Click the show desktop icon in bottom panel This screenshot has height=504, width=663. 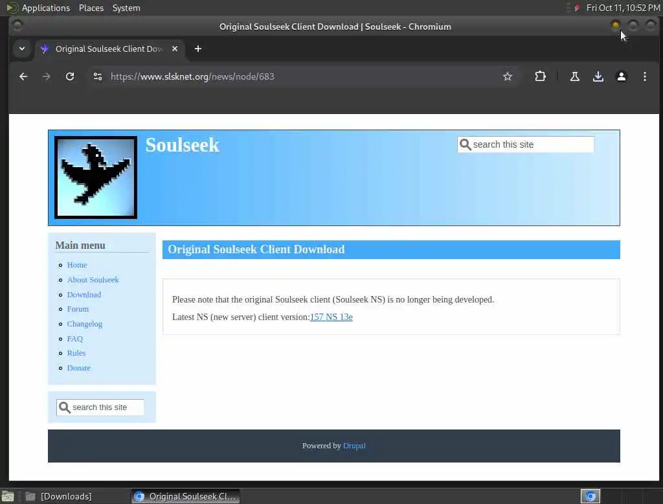click(8, 496)
